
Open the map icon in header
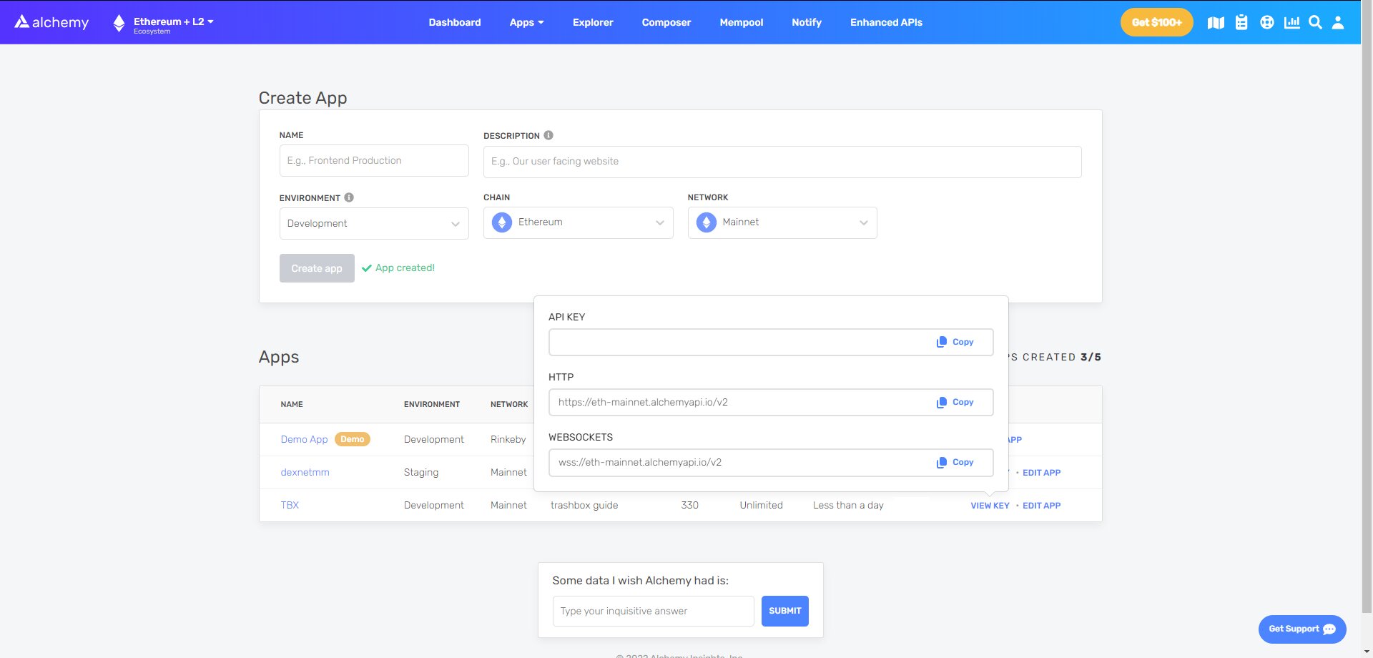pos(1216,23)
